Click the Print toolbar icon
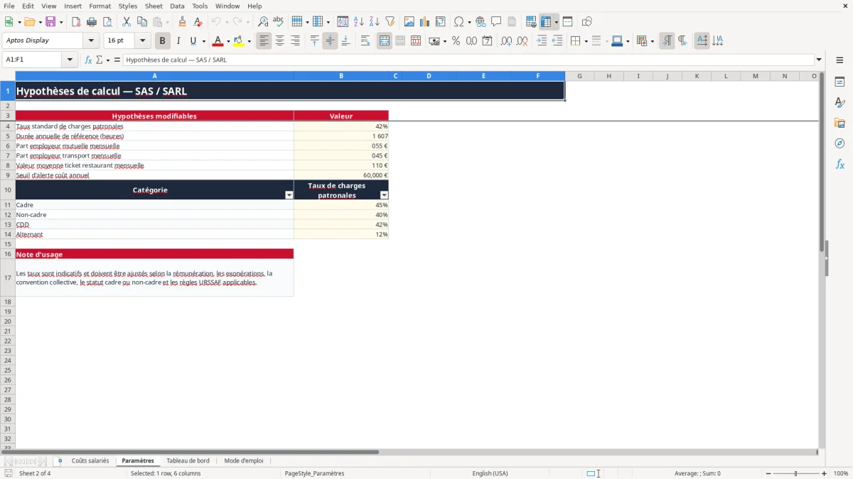 pyautogui.click(x=92, y=22)
